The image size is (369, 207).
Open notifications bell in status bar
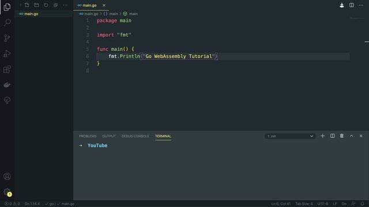[x=363, y=204]
